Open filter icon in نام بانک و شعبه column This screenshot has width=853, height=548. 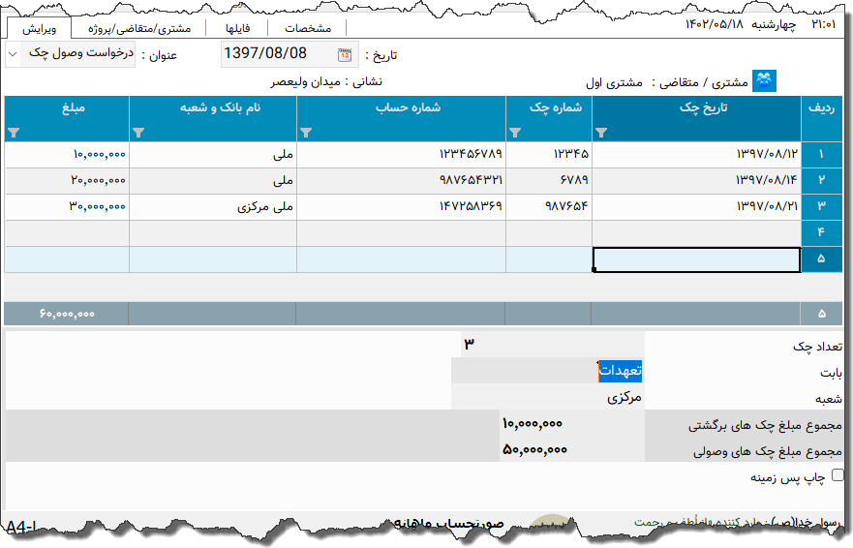click(x=137, y=133)
